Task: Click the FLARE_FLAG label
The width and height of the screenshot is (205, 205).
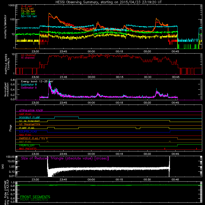Action: tap(27, 128)
